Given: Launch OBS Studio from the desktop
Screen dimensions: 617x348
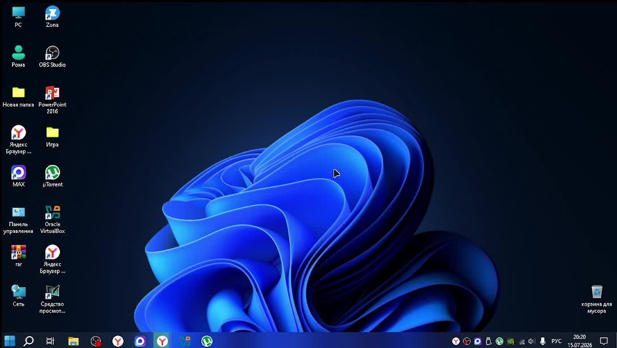Looking at the screenshot, I should point(52,56).
